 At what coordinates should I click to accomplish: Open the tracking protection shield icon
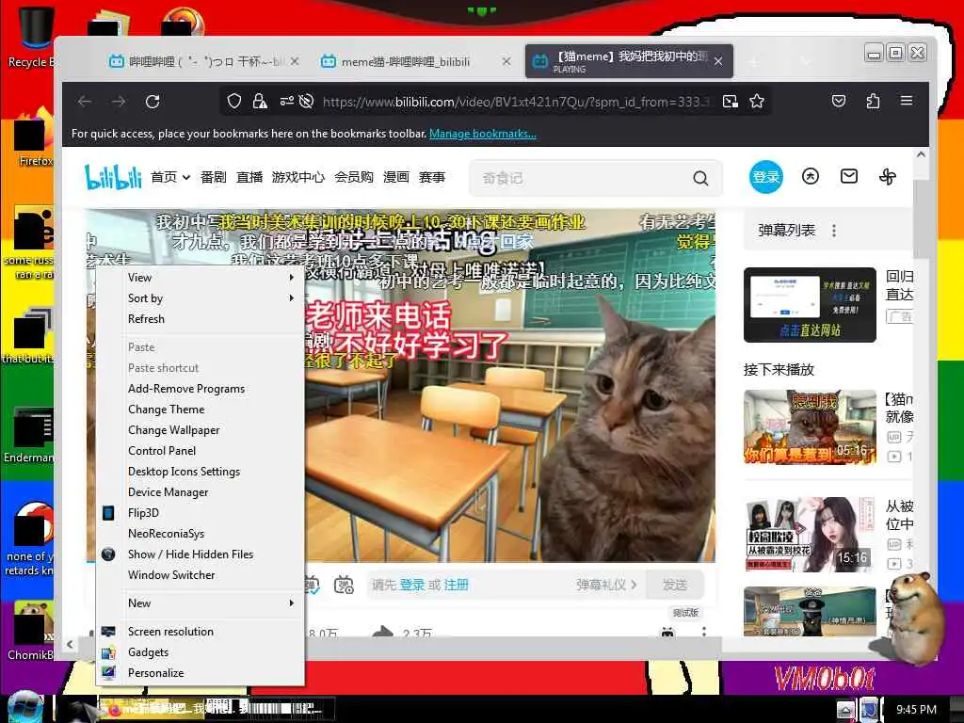tap(233, 102)
